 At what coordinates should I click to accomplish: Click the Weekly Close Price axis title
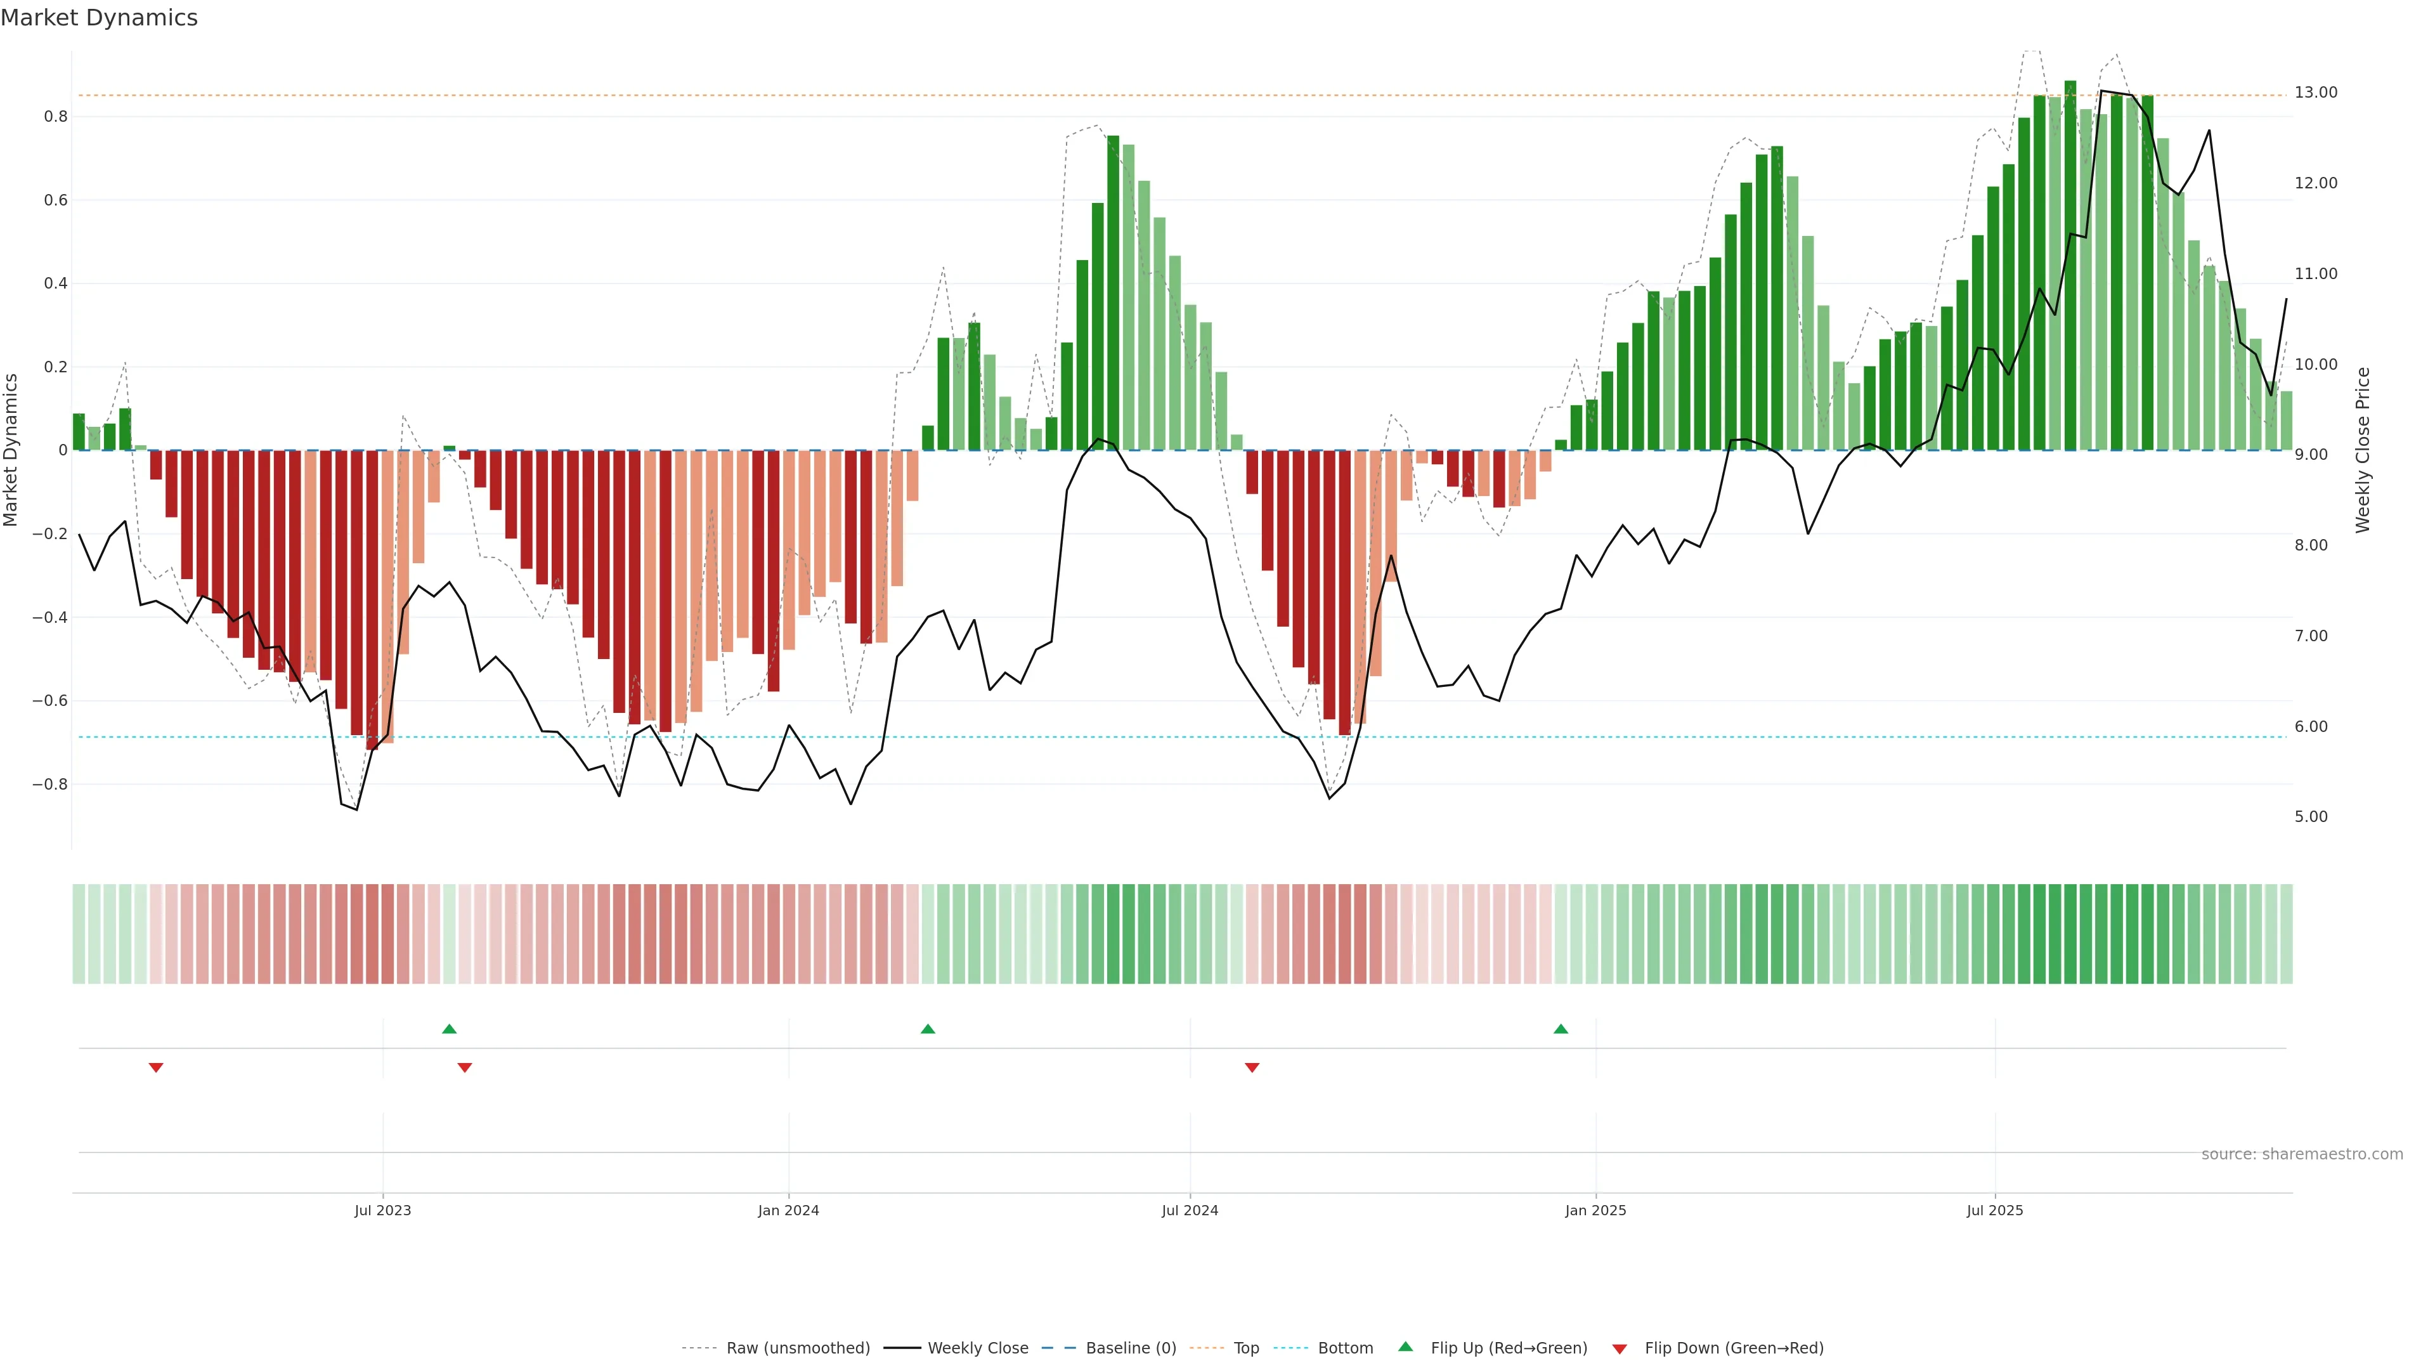point(2362,450)
